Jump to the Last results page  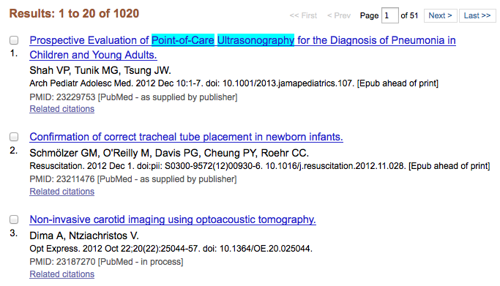[x=477, y=15]
